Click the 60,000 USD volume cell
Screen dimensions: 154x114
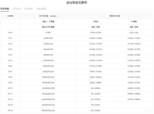tap(49, 38)
